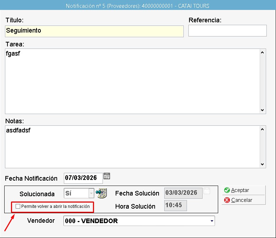
Task: Click the Cancelar button
Action: [244, 200]
